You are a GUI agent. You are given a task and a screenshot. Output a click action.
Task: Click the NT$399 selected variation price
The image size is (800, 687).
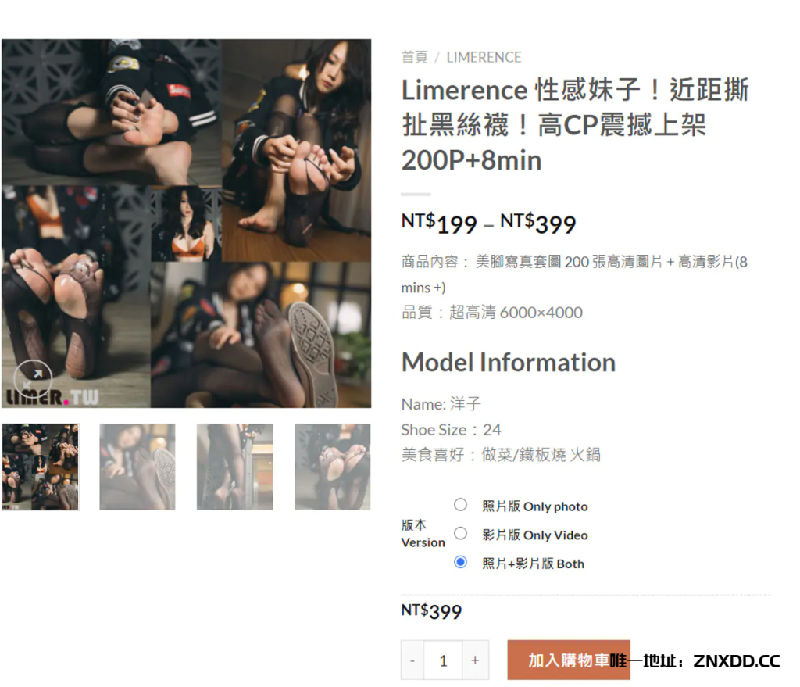tap(431, 611)
